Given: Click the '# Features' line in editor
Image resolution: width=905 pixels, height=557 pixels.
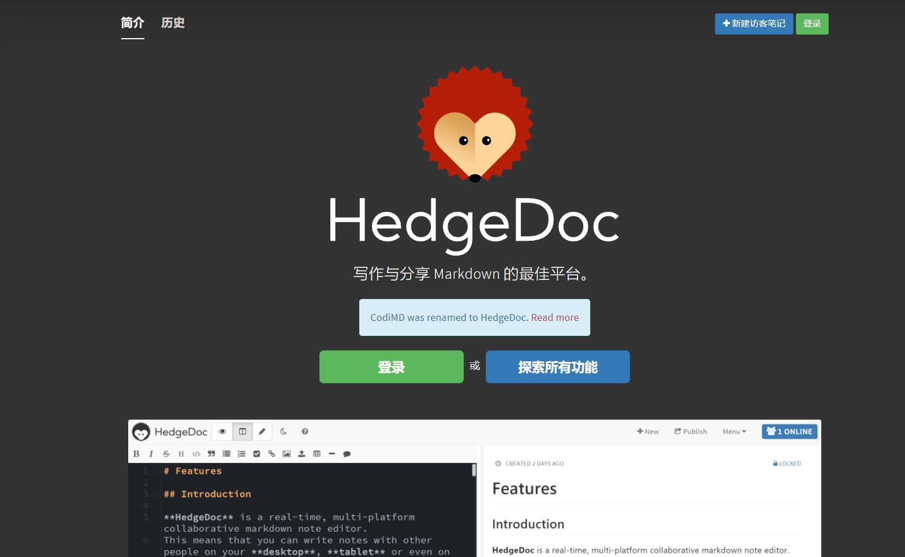Looking at the screenshot, I should tap(193, 472).
